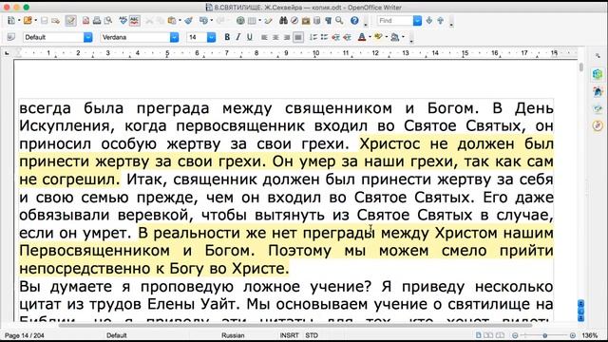Open sidebar Gallery icon
Image resolution: width=608 pixels, height=342 pixels.
[598, 109]
